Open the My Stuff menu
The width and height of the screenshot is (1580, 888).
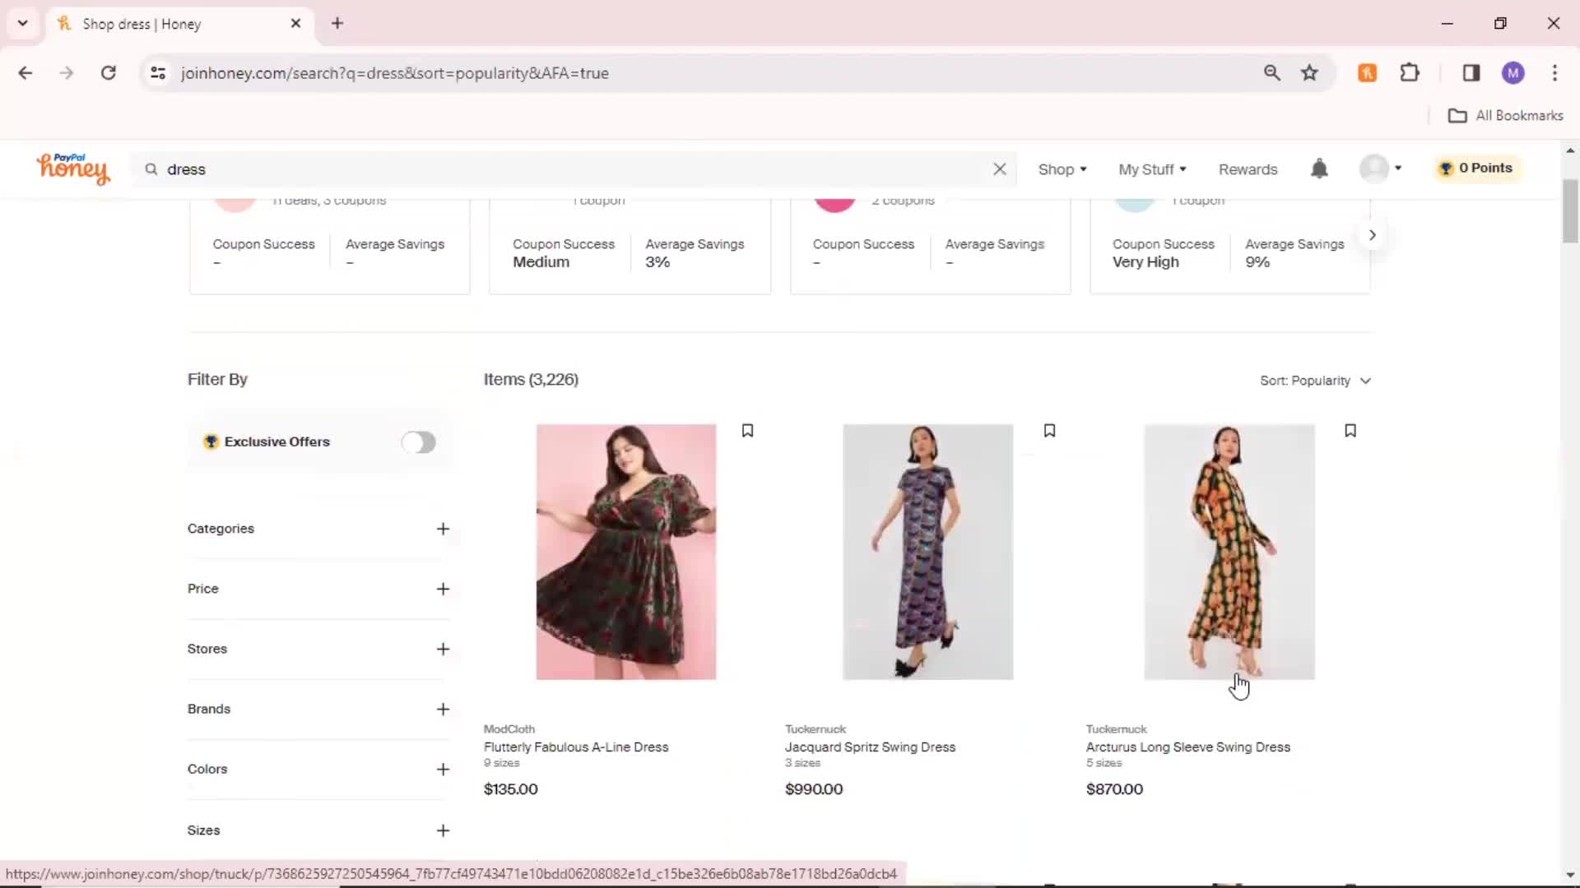(x=1152, y=169)
